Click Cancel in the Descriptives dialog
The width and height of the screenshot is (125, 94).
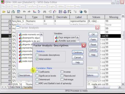coord(78,57)
